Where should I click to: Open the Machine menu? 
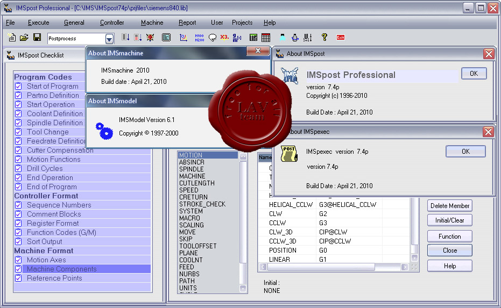point(152,23)
